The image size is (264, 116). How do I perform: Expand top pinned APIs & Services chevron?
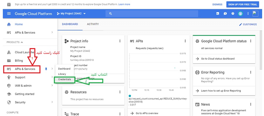coord(52,32)
